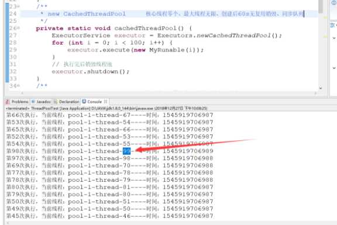Click console line pool-1-thread-55
The image size is (337, 225).
109,144
